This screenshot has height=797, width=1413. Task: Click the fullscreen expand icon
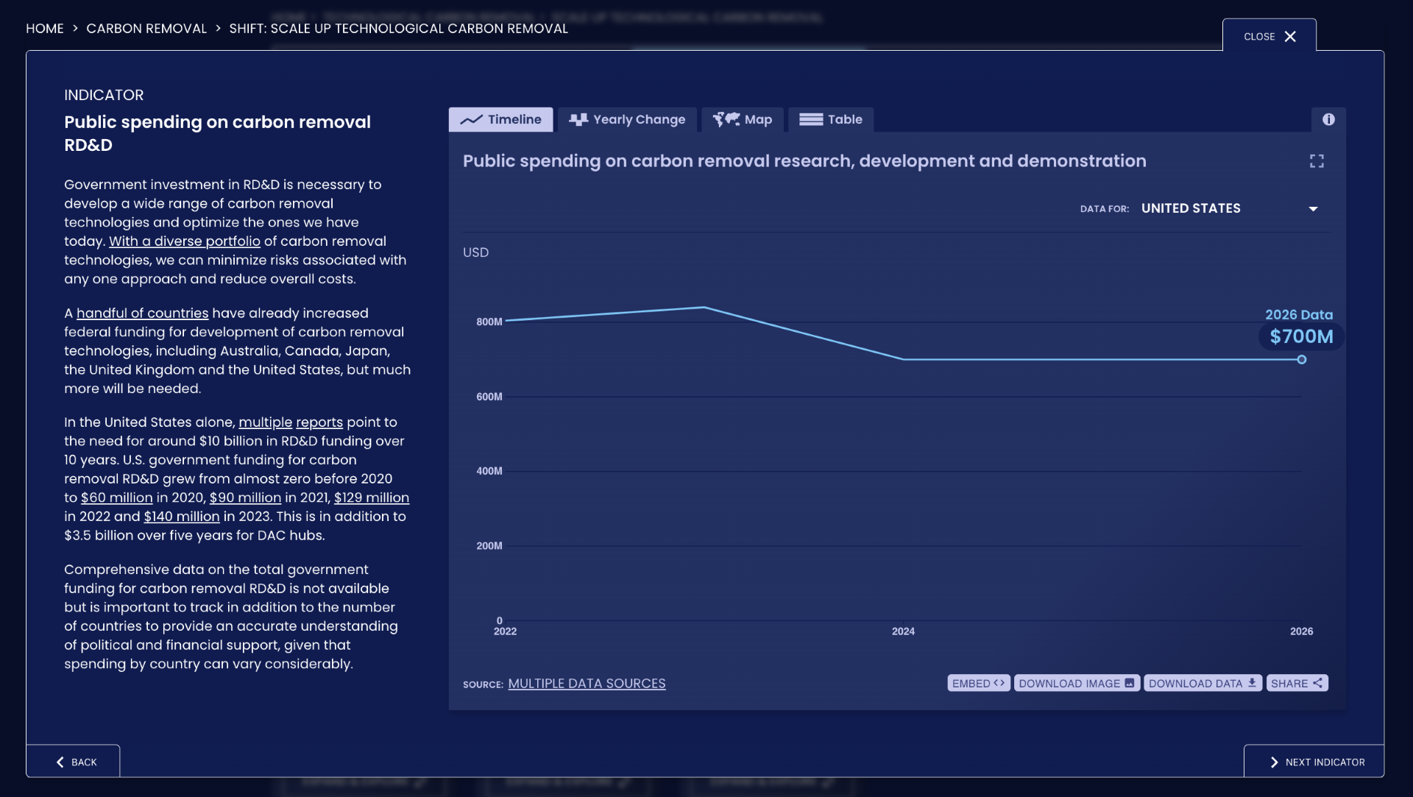click(1317, 160)
